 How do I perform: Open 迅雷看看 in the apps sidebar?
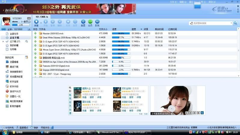click(x=14, y=62)
